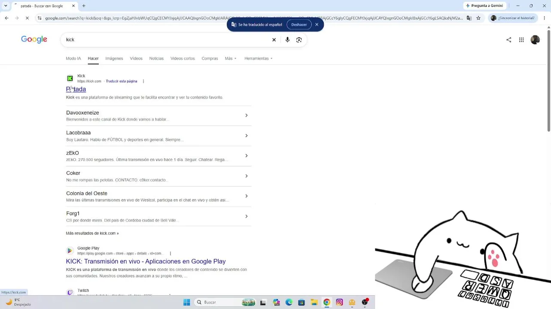Expand the Más search filter dropdown
Screen dimensions: 551x309
click(231, 58)
